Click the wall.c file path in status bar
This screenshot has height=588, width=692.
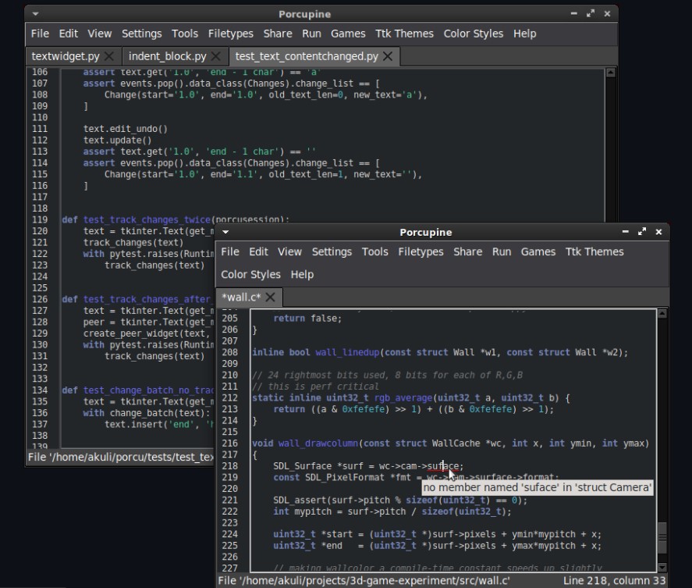(364, 580)
